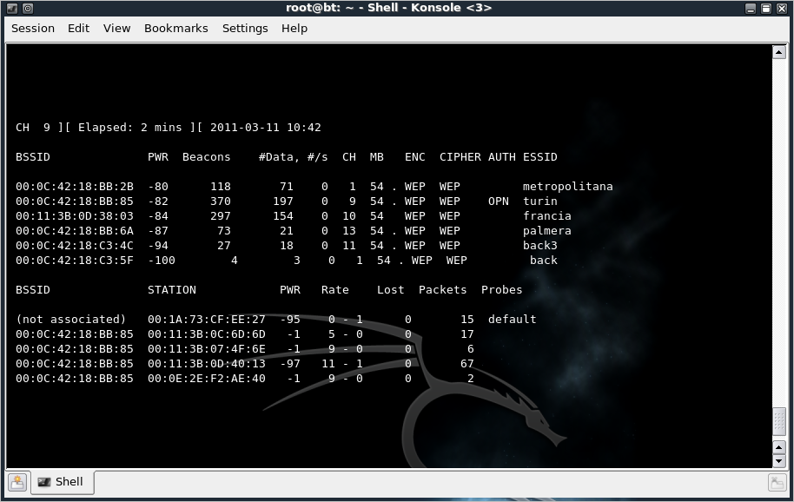Image resolution: width=794 pixels, height=502 pixels.
Task: Click the Packets column header
Action: (x=442, y=290)
